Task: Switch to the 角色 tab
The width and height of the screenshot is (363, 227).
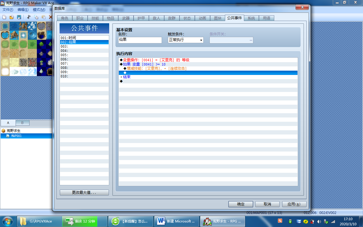Action: [65, 18]
